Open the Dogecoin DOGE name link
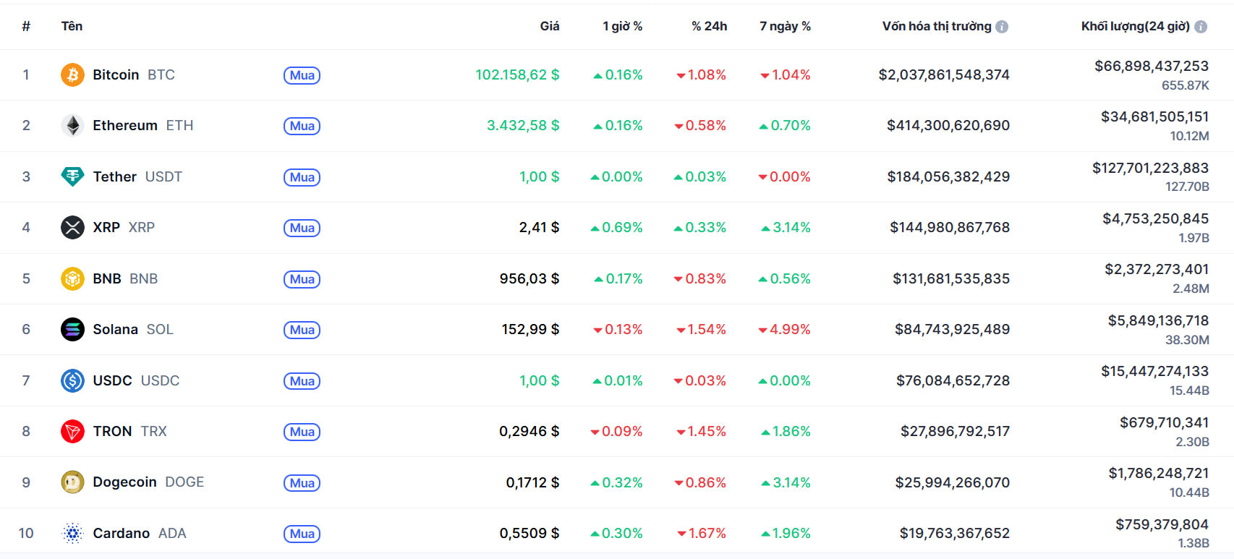The width and height of the screenshot is (1234, 559). (148, 482)
